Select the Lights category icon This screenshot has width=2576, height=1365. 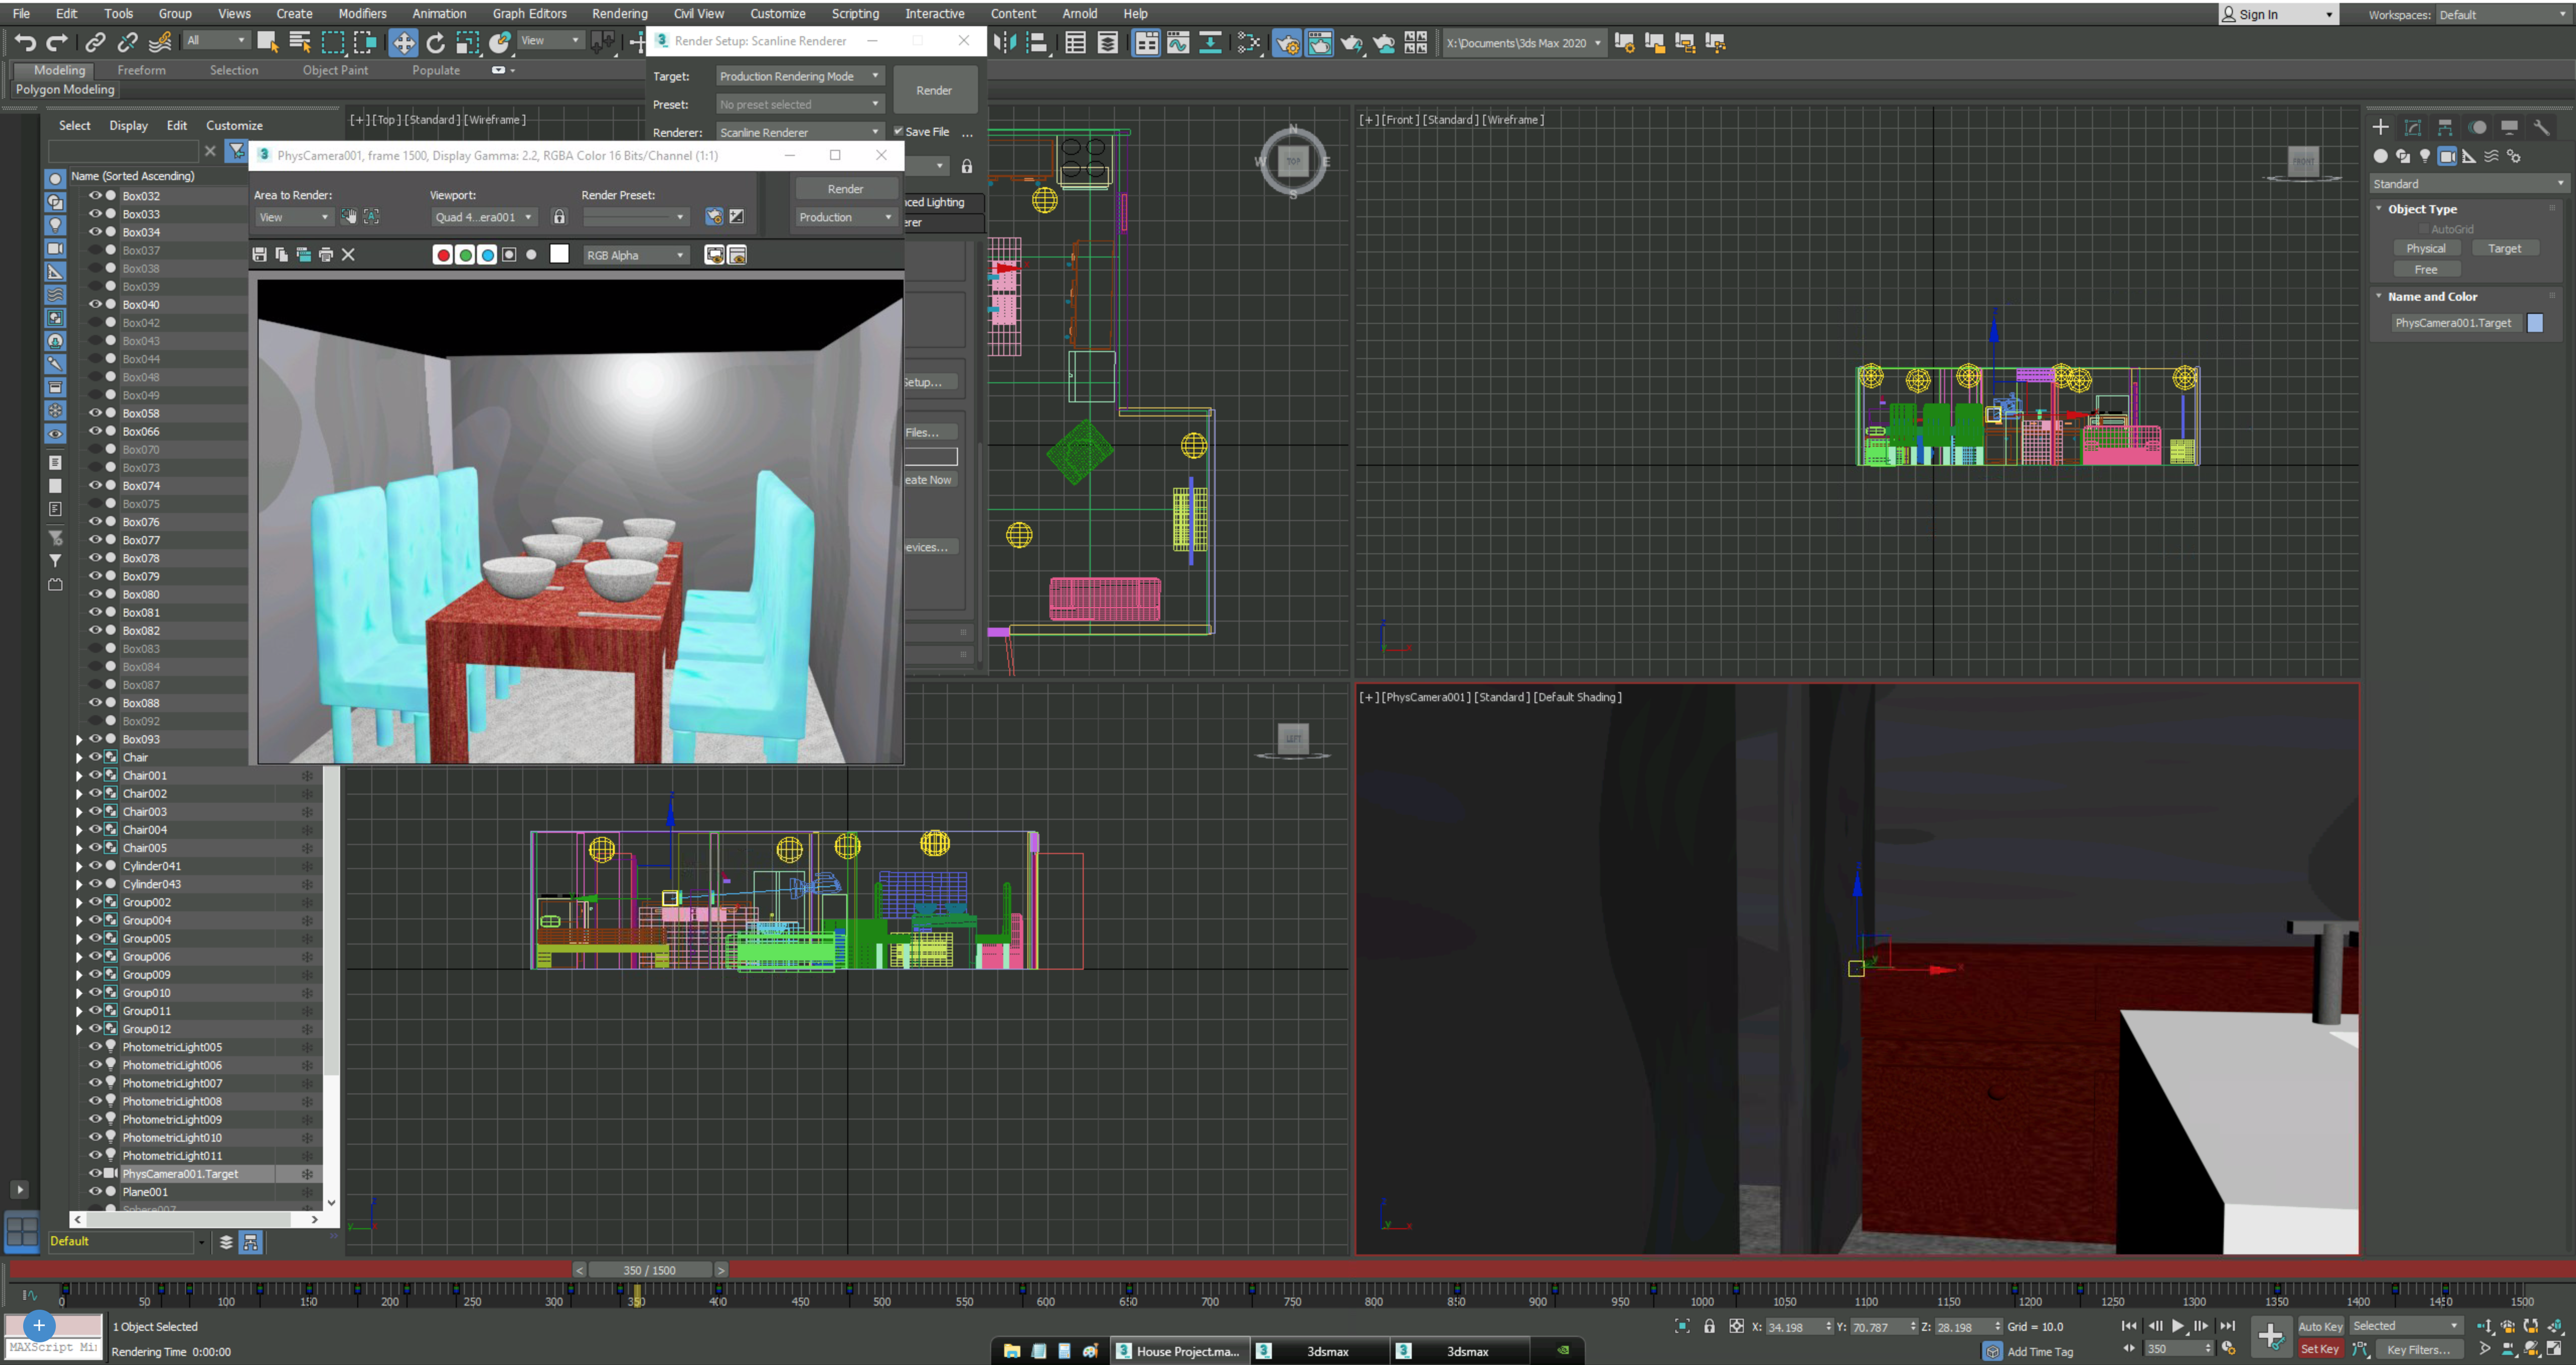[2425, 156]
